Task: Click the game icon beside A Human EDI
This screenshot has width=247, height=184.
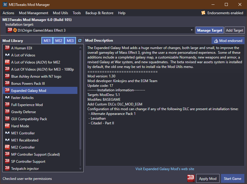Action: point(7,48)
